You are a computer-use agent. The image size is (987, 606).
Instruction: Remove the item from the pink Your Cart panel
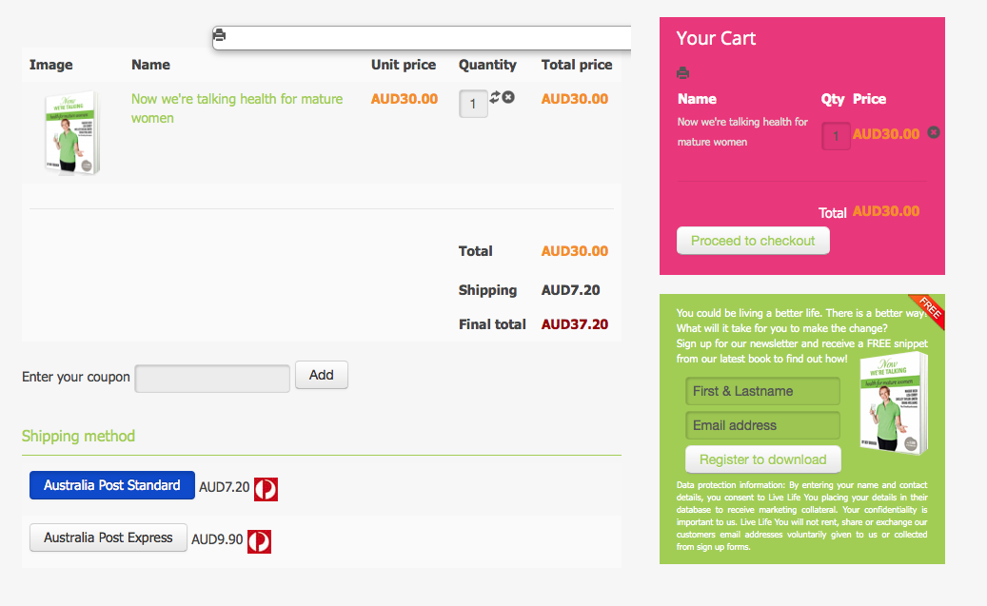click(x=934, y=132)
